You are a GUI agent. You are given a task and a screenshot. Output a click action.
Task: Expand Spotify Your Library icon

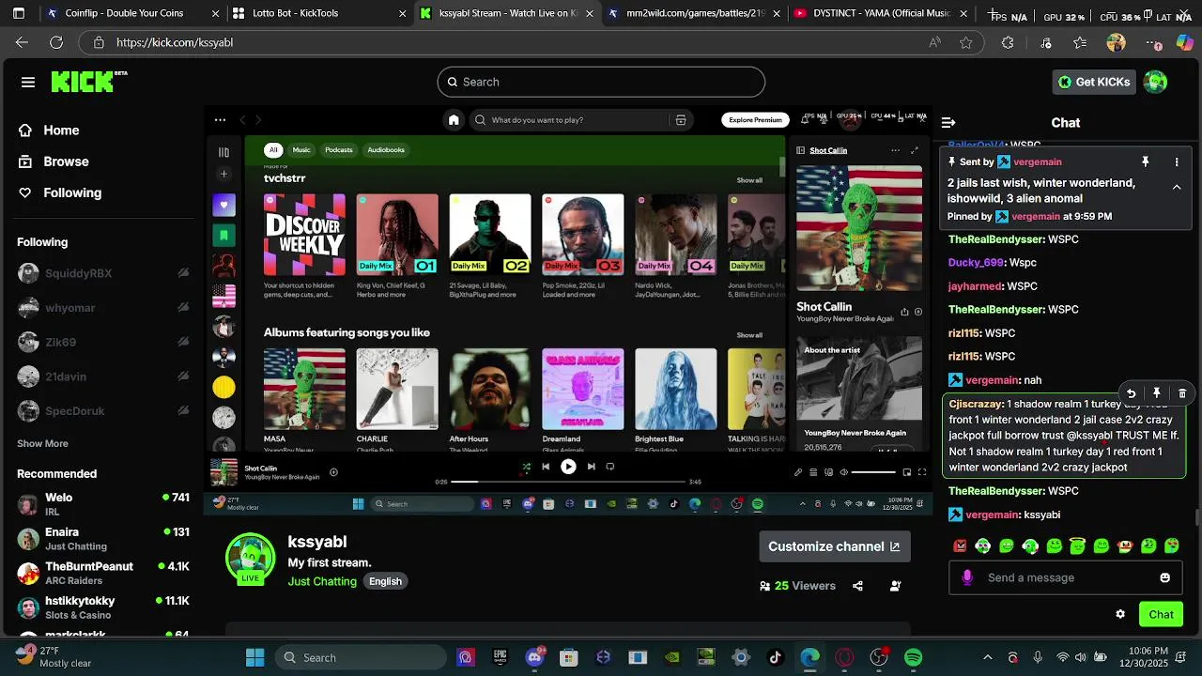pyautogui.click(x=223, y=152)
